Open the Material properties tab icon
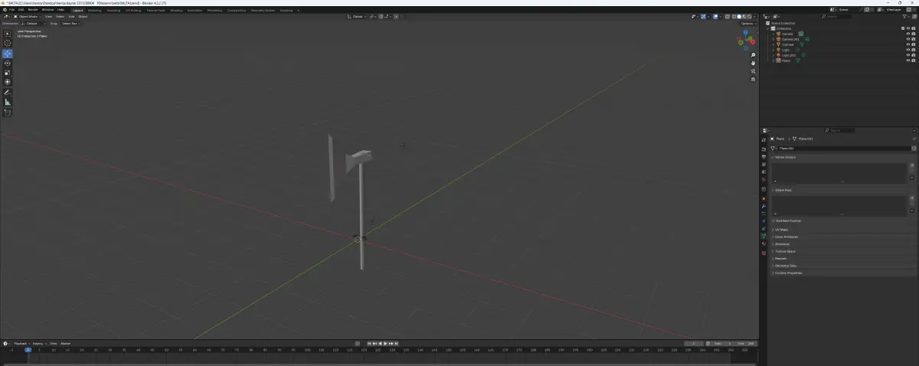The image size is (919, 366). tap(764, 243)
